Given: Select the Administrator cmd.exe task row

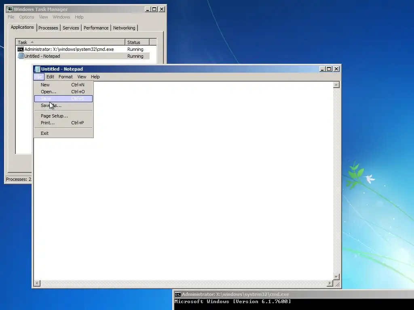Looking at the screenshot, I should (83, 49).
